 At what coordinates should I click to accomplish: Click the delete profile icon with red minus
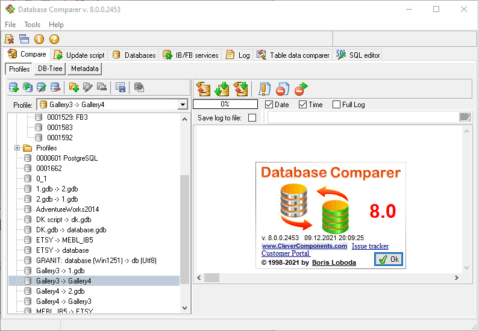(x=55, y=87)
